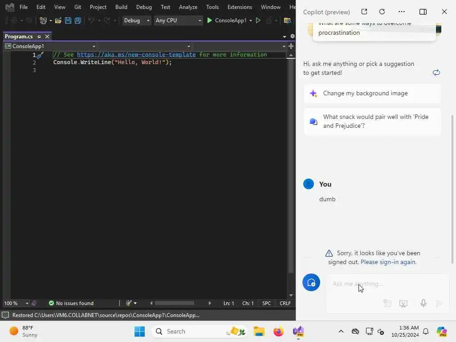456x342 pixels.
Task: Open Copilot in new window icon
Action: tap(364, 12)
